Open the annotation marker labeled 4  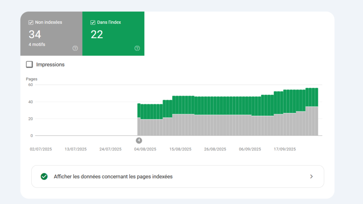click(139, 140)
